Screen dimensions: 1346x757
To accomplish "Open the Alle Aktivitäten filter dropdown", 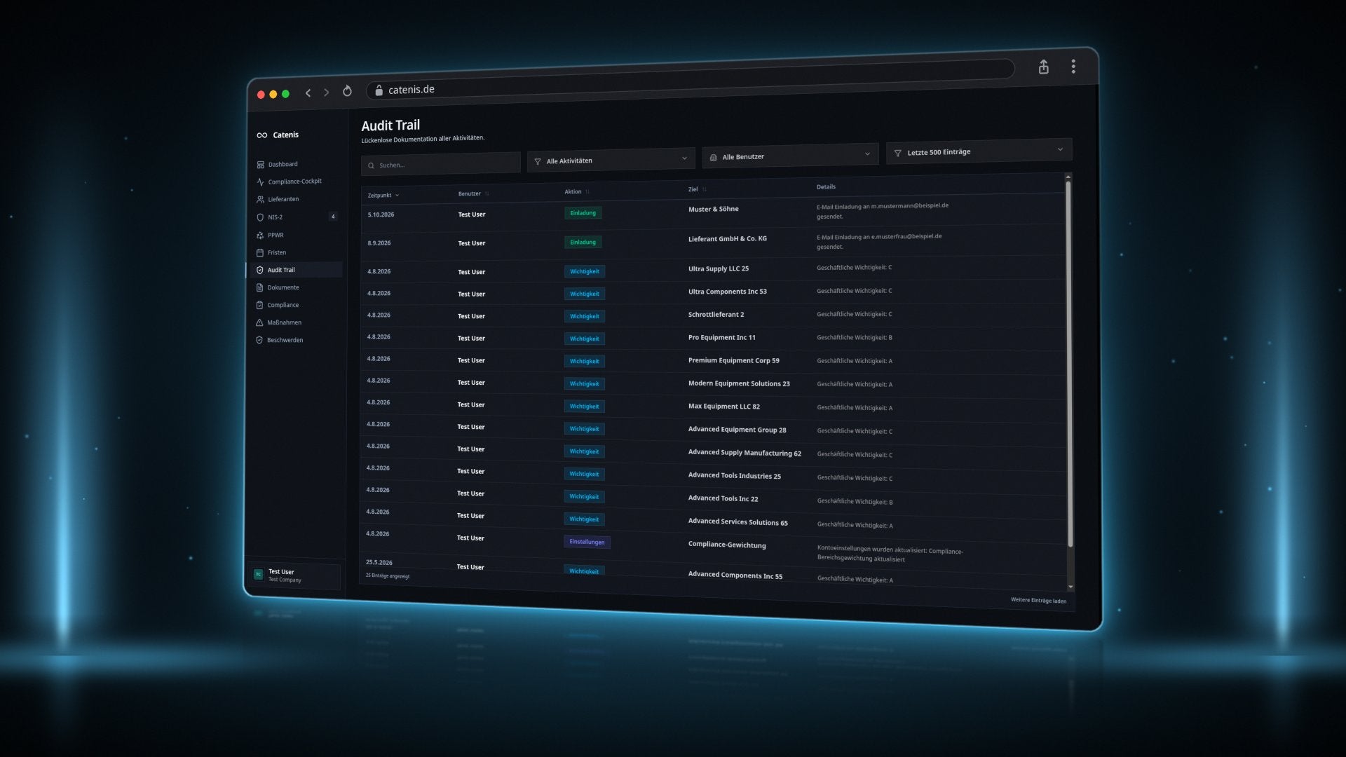I will click(611, 160).
